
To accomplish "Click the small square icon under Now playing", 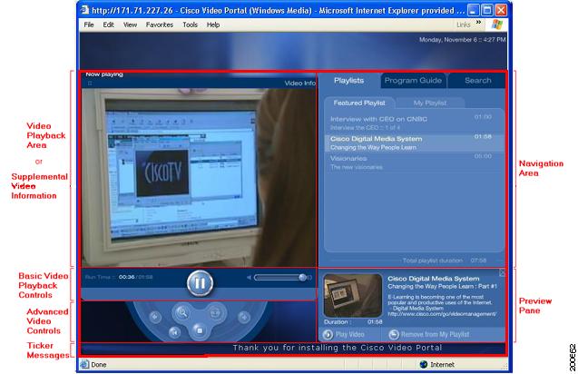I will pos(90,84).
